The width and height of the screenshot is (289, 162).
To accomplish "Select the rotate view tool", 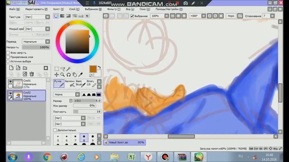I will tap(69, 75).
